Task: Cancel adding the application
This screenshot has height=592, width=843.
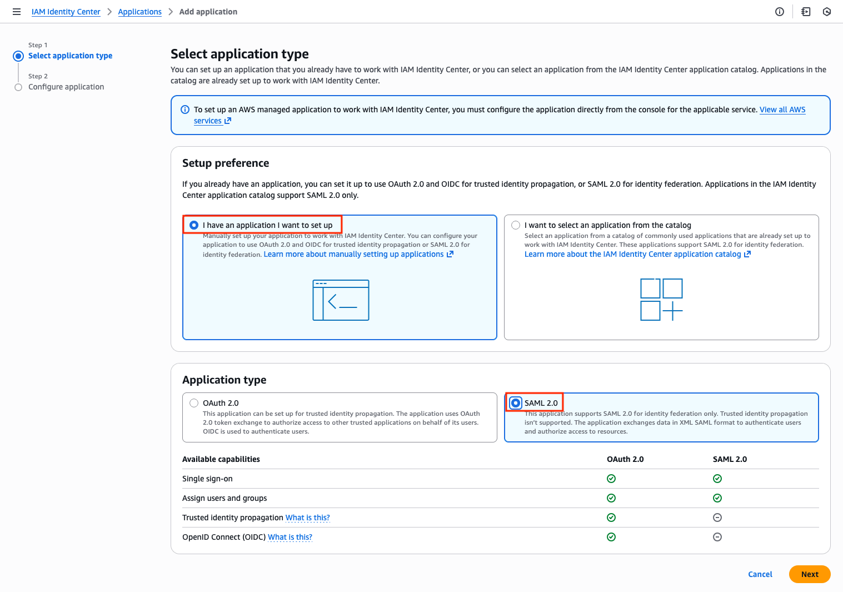Action: click(x=760, y=574)
